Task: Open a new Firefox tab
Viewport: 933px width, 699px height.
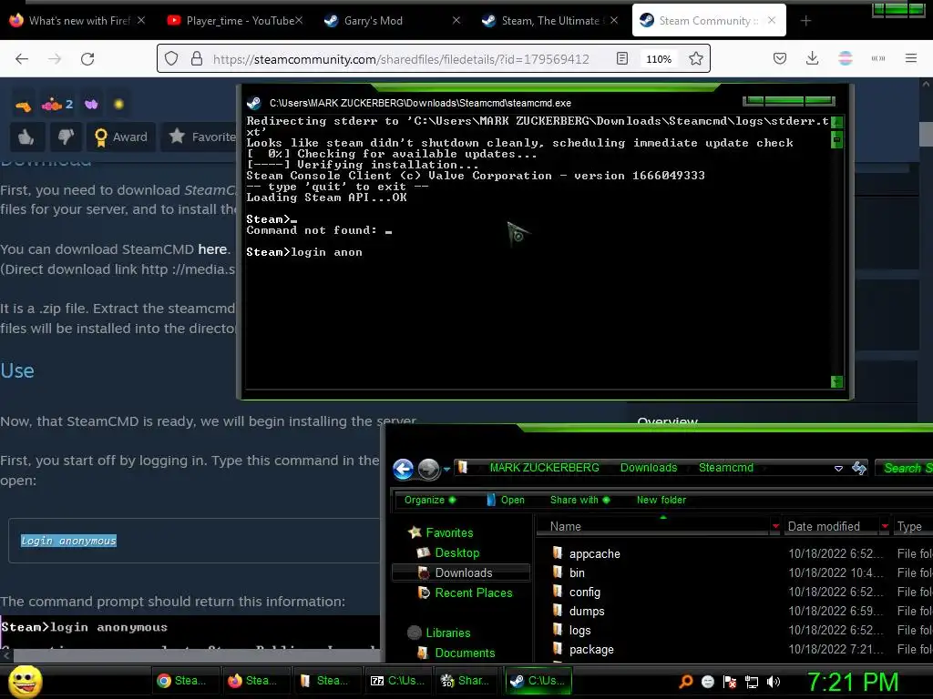Action: [805, 21]
